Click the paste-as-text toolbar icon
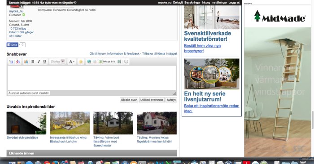The width and height of the screenshot is (314, 164). coord(26,62)
